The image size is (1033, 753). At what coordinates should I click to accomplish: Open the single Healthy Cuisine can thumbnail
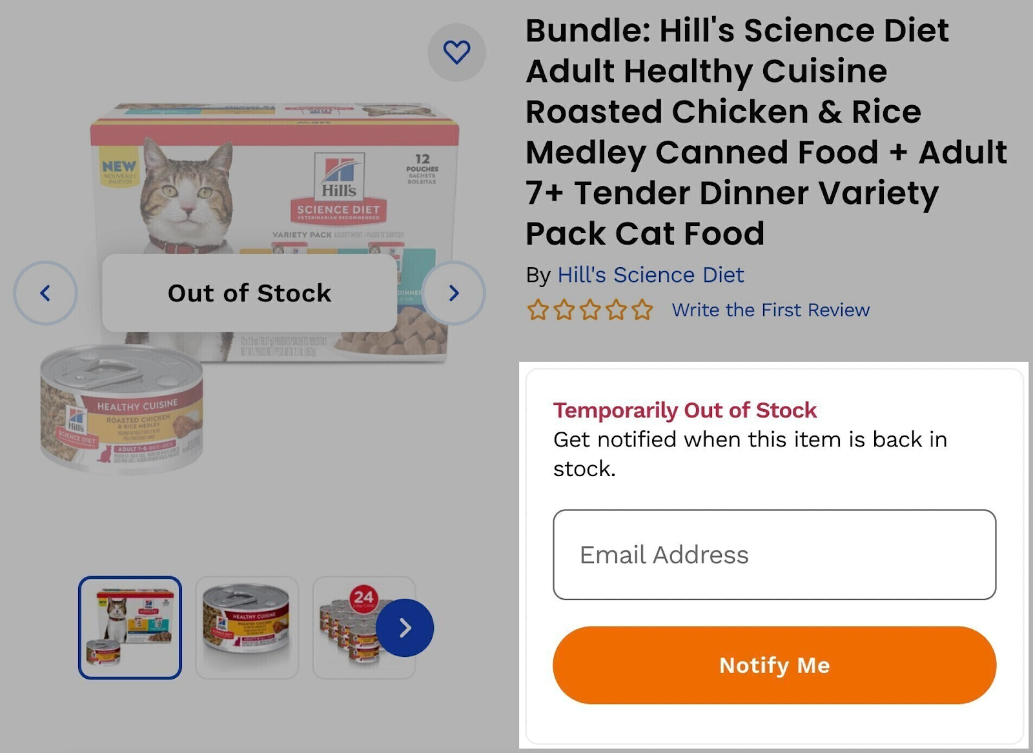pyautogui.click(x=247, y=627)
